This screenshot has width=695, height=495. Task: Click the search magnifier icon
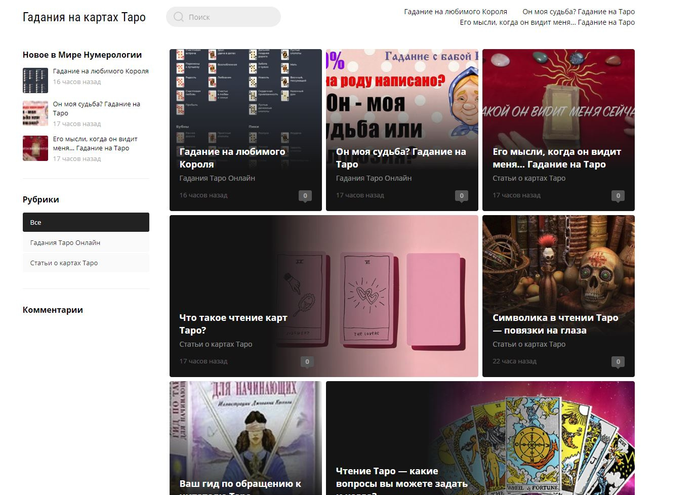click(178, 17)
